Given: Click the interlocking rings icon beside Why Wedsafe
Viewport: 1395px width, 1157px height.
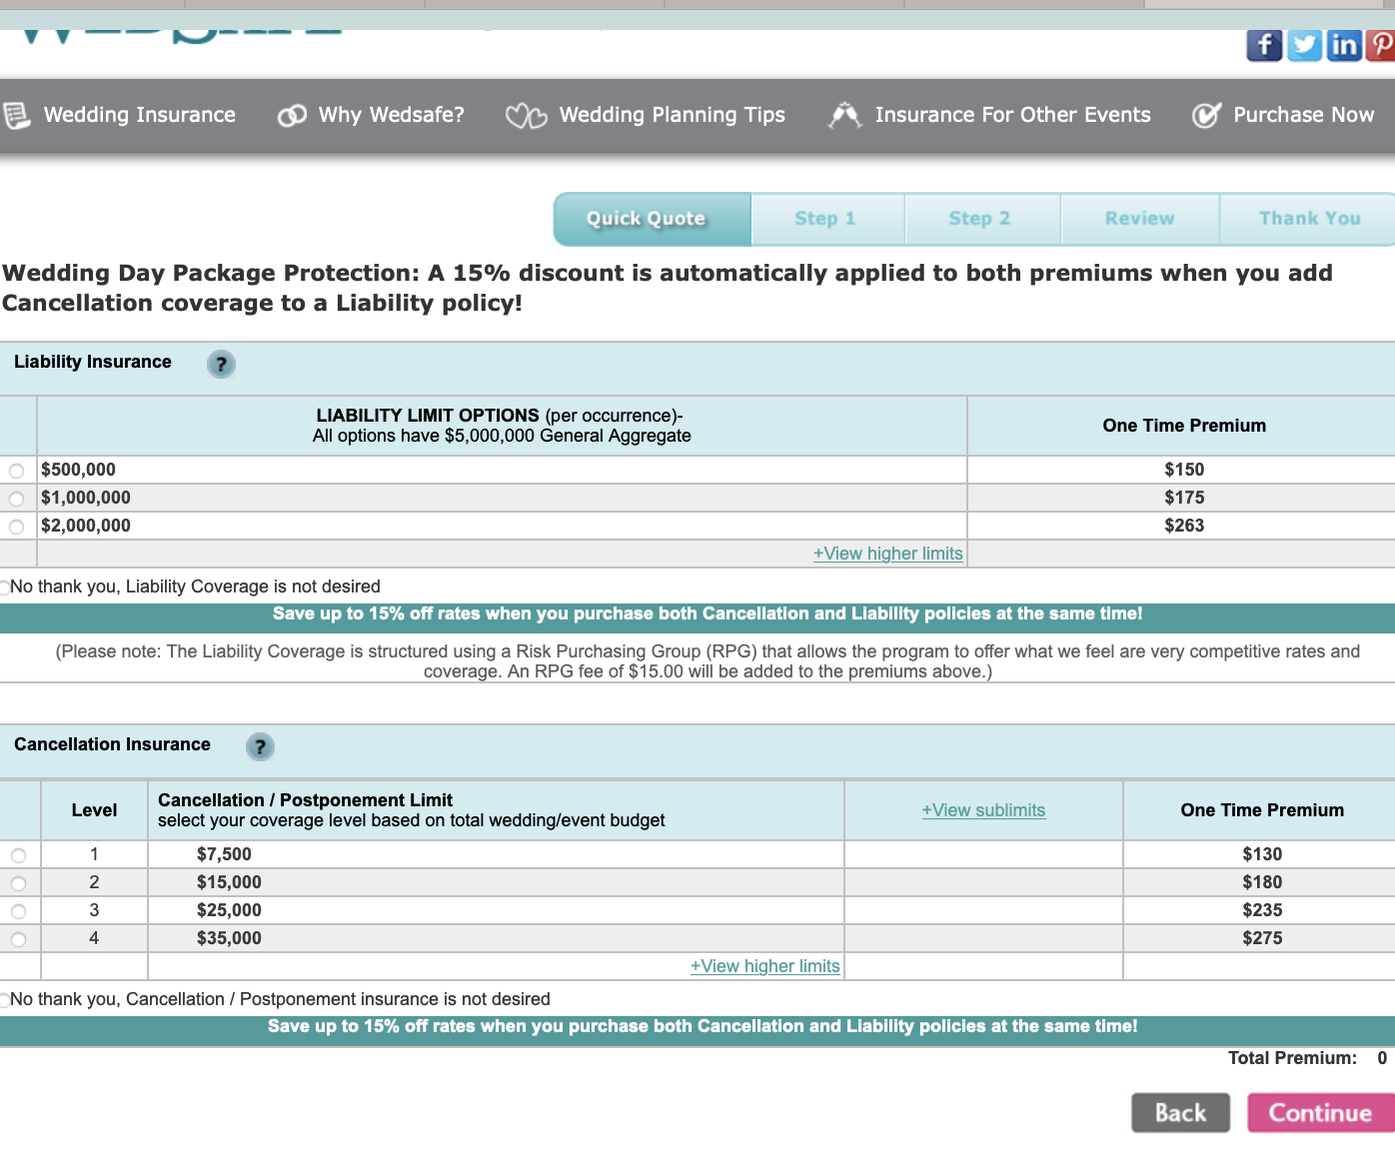Looking at the screenshot, I should click(292, 116).
